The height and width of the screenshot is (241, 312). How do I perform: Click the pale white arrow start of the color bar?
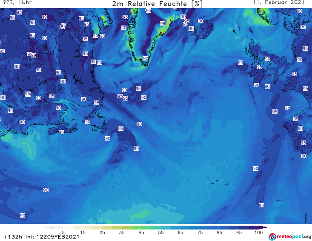[49, 227]
